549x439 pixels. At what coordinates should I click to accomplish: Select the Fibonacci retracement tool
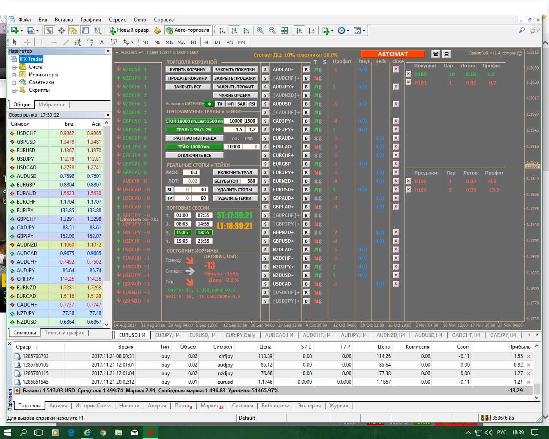[90, 42]
